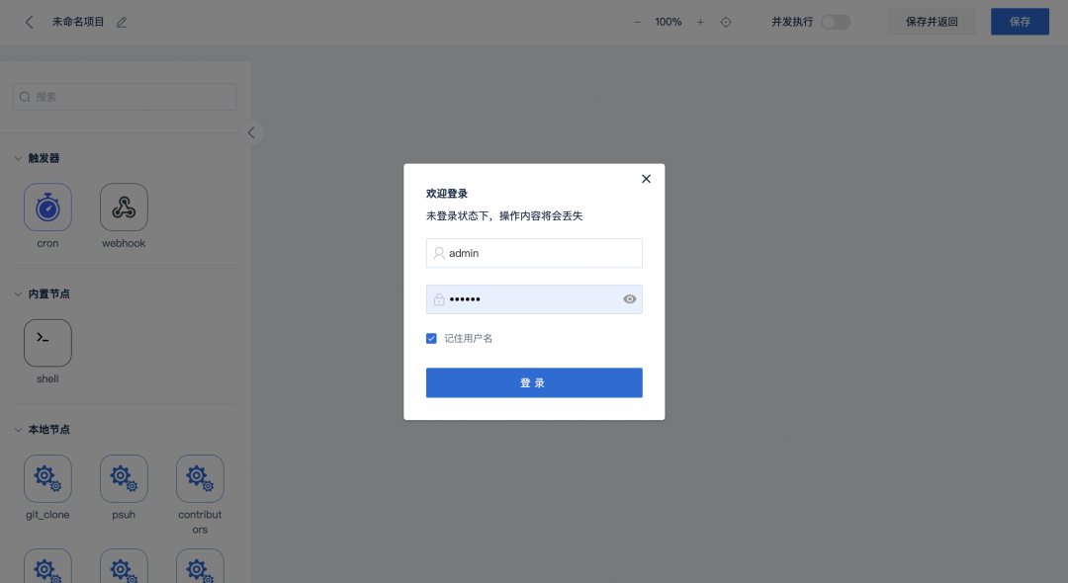Select the psuh node icon
This screenshot has width=1068, height=583.
pos(124,478)
